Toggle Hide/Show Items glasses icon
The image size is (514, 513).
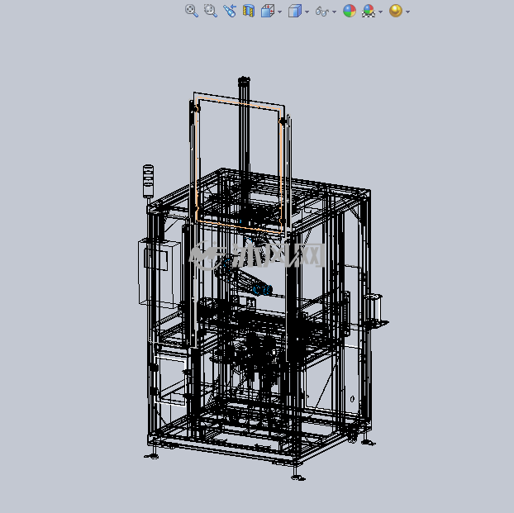point(322,12)
